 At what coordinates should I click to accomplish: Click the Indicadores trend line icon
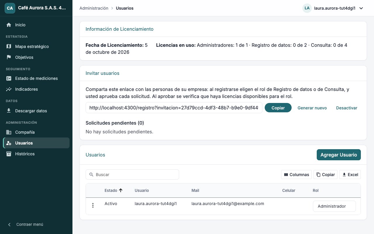tap(9, 89)
